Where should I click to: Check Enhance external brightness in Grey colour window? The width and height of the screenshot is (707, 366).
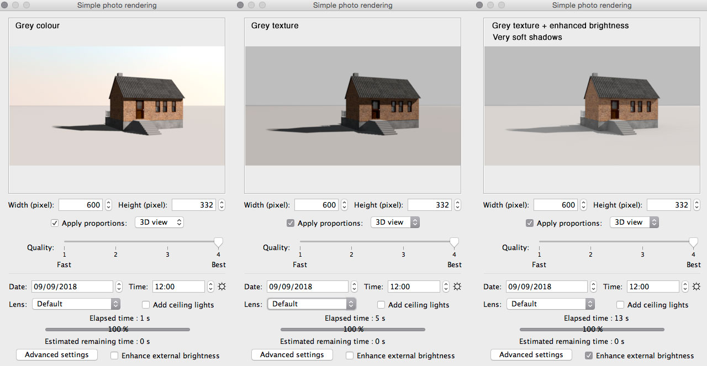click(x=114, y=356)
